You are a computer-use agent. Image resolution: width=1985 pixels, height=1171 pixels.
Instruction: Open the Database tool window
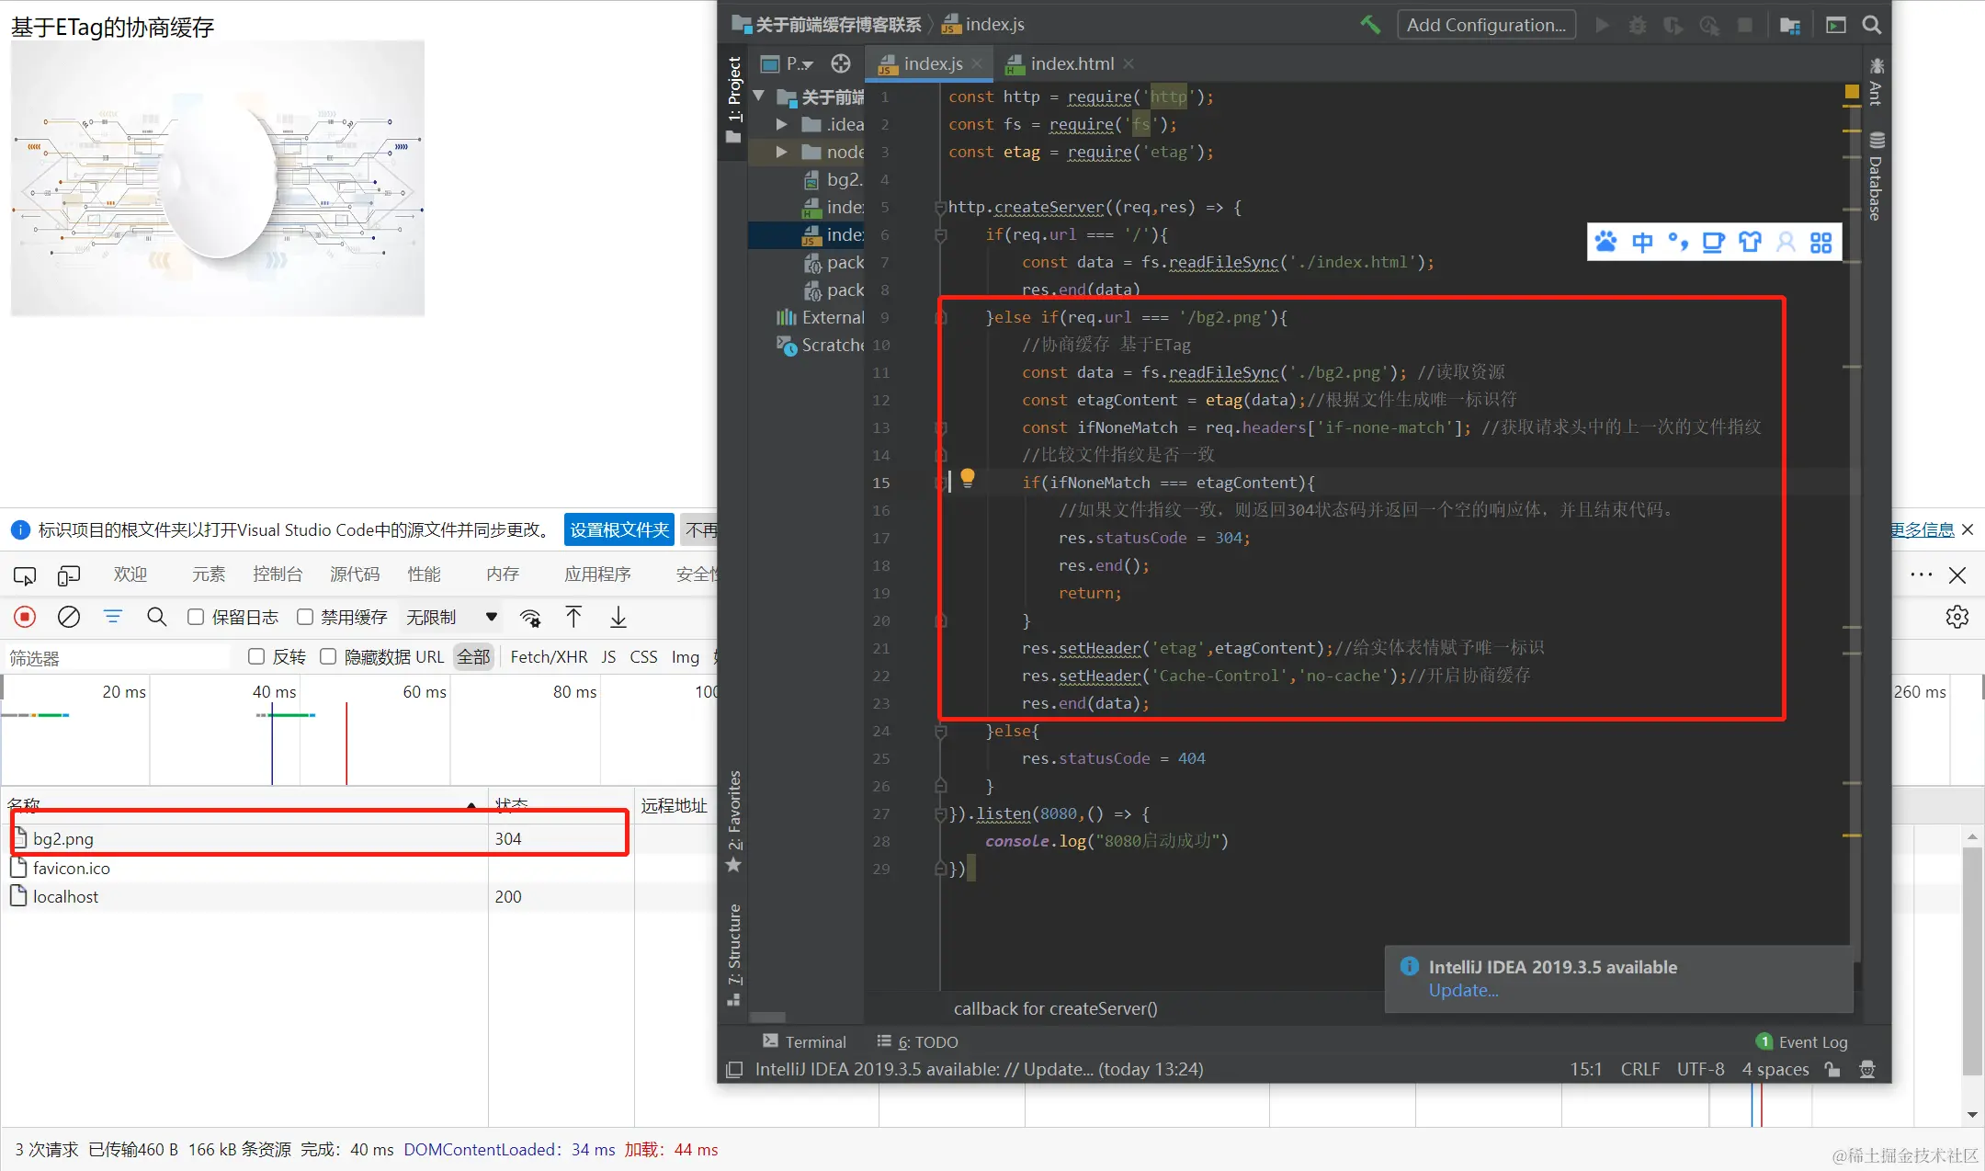pyautogui.click(x=1876, y=176)
